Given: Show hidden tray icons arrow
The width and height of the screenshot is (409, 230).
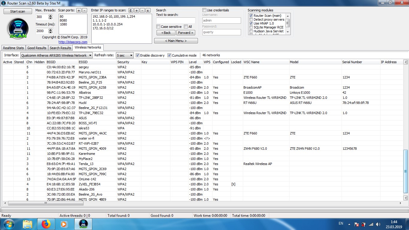Looking at the screenshot, I should coord(349,224).
